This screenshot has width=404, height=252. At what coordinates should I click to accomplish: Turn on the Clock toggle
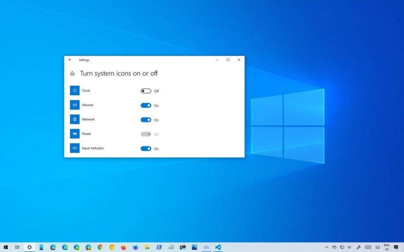(146, 91)
